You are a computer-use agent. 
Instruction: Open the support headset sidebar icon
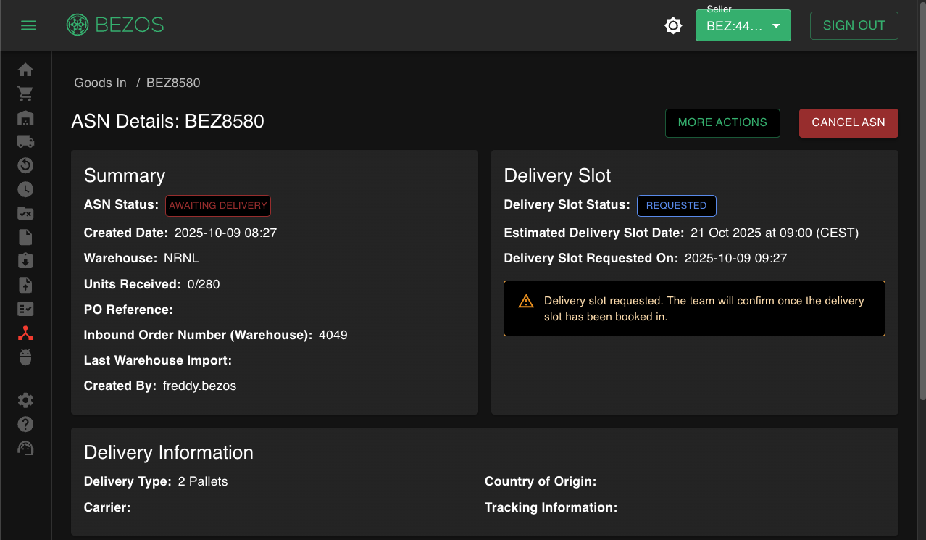tap(25, 448)
